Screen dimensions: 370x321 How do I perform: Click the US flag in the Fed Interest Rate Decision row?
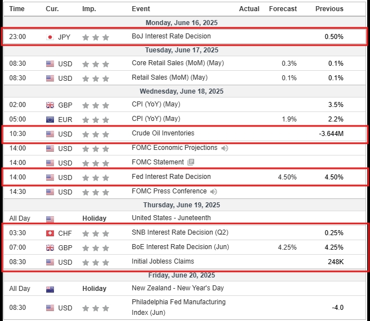[50, 177]
